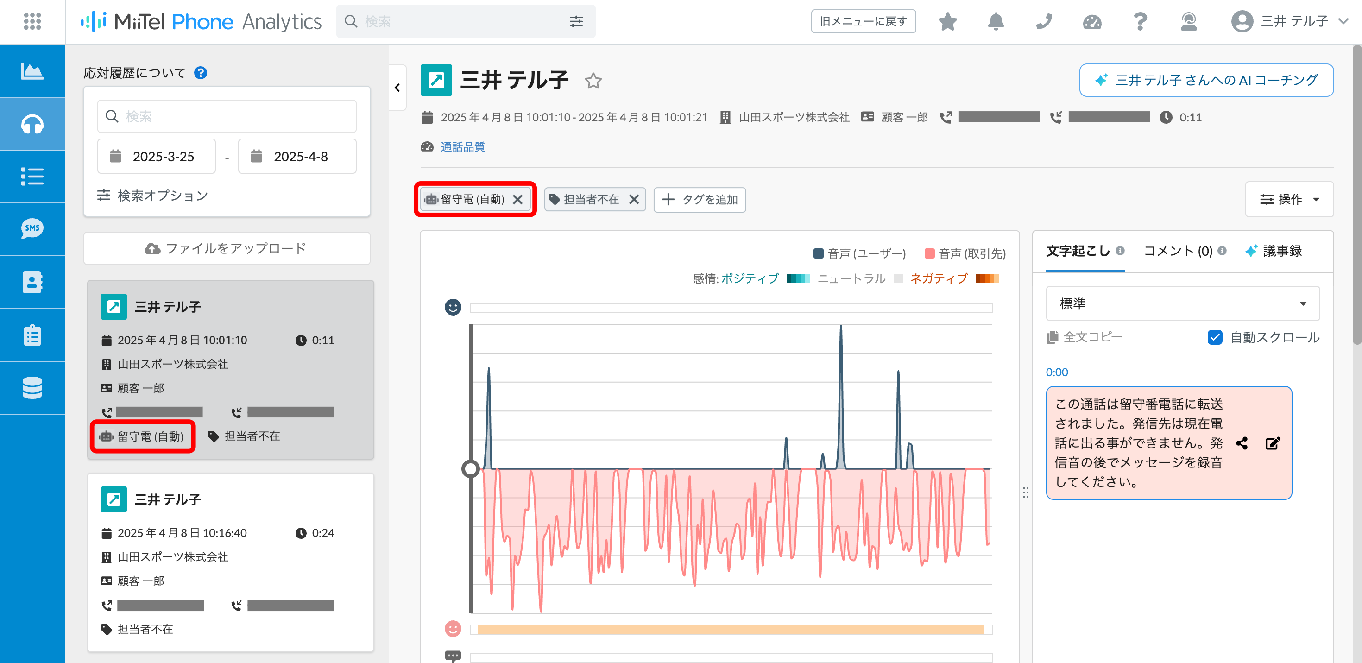The height and width of the screenshot is (663, 1362).
Task: Open the list sidebar icon
Action: (32, 177)
